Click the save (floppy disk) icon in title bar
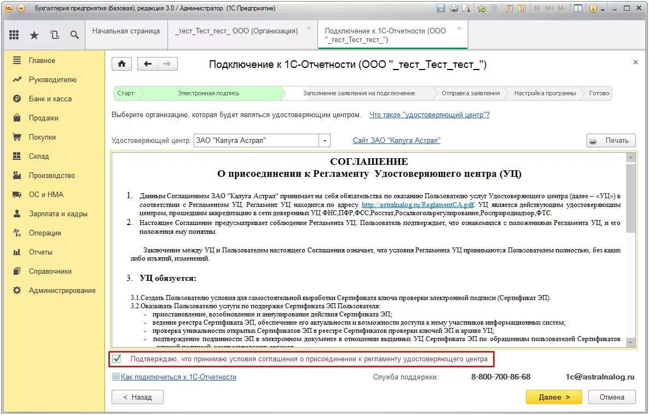This screenshot has height=415, width=649. click(441, 8)
